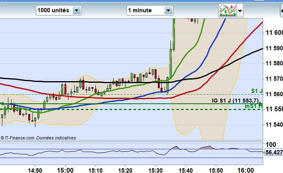
Task: Open the 1000 unités dropdown arrow
Action: pos(77,10)
